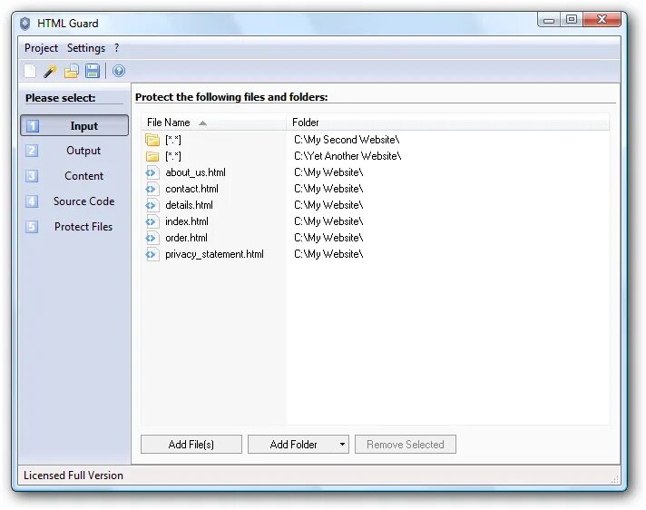
Task: Sort by the Folder column header
Action: pos(448,123)
